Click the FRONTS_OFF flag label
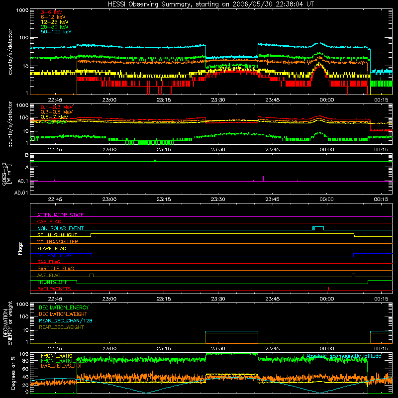Screen dimensions: 398x398 click(52, 282)
